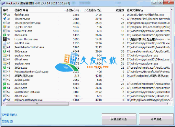The width and height of the screenshot is (175, 127).
Task: Click the 结束进程 button
Action: [x=156, y=119]
